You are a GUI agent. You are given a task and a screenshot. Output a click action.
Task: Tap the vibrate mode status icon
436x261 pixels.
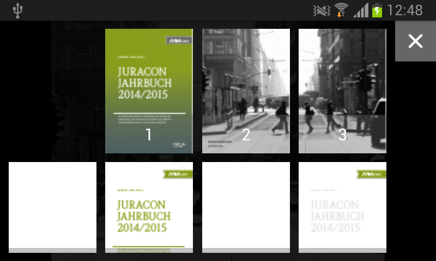pyautogui.click(x=322, y=11)
